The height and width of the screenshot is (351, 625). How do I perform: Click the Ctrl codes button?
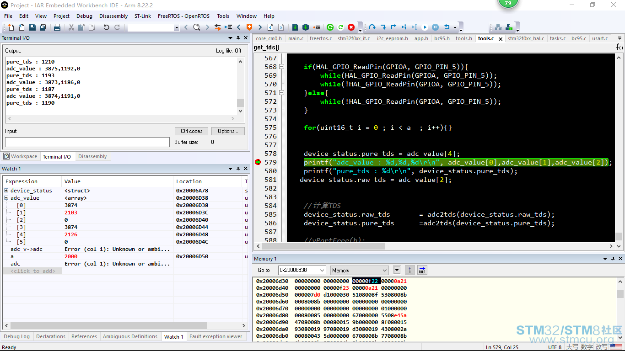point(192,131)
